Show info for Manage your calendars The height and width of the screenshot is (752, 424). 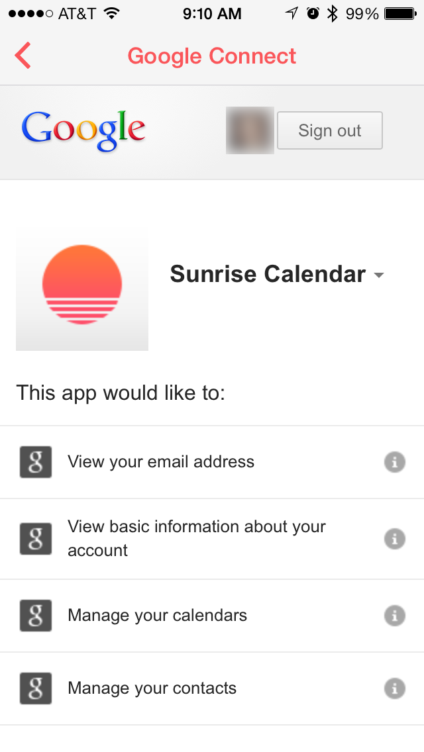click(x=395, y=616)
